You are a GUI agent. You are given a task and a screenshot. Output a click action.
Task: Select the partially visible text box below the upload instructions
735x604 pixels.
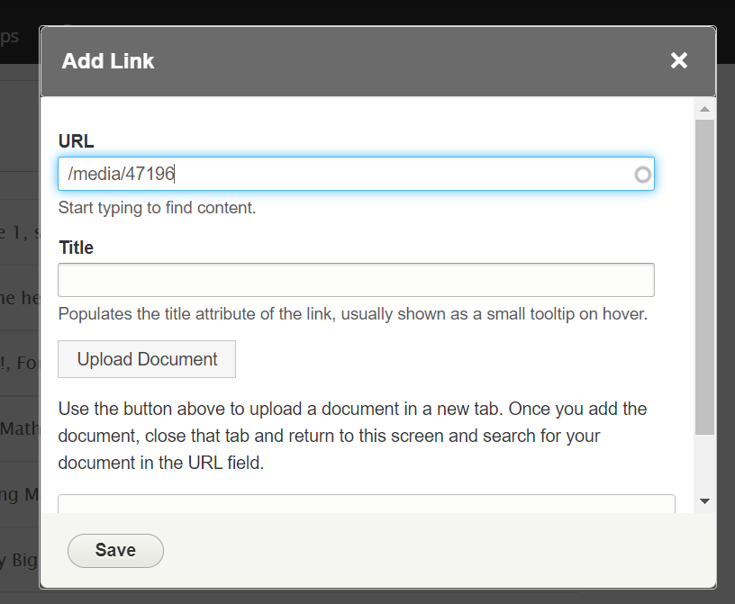[x=367, y=503]
